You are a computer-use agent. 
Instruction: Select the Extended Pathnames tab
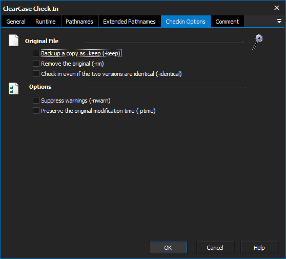coord(129,22)
